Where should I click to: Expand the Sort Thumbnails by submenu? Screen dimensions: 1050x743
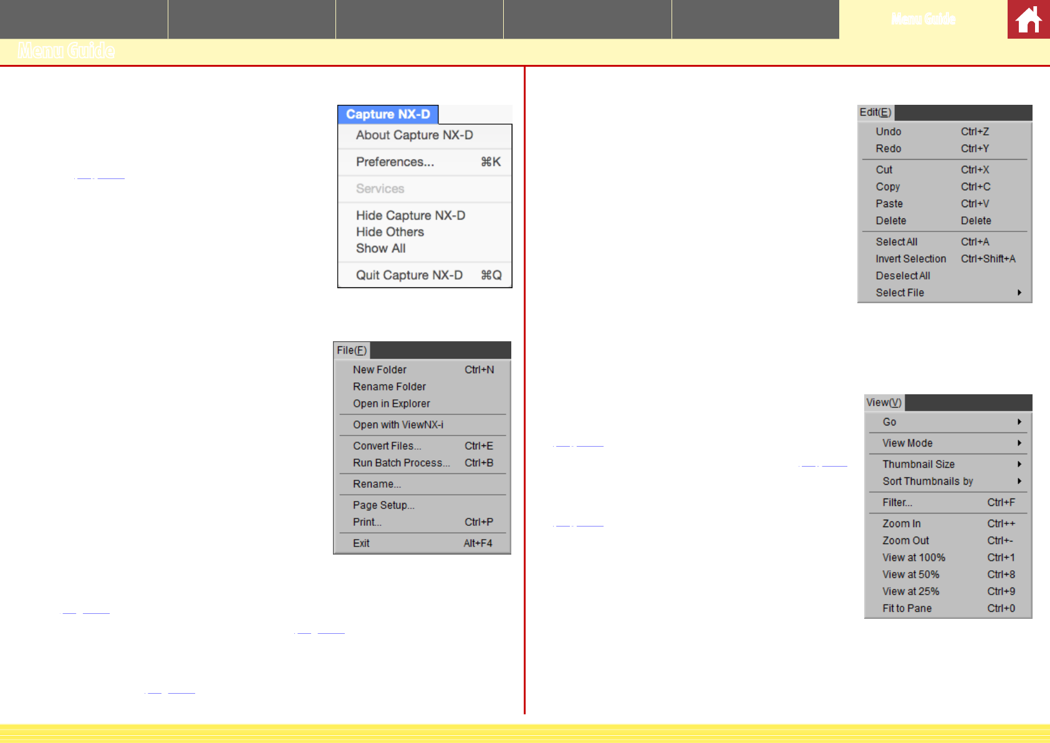coord(948,481)
